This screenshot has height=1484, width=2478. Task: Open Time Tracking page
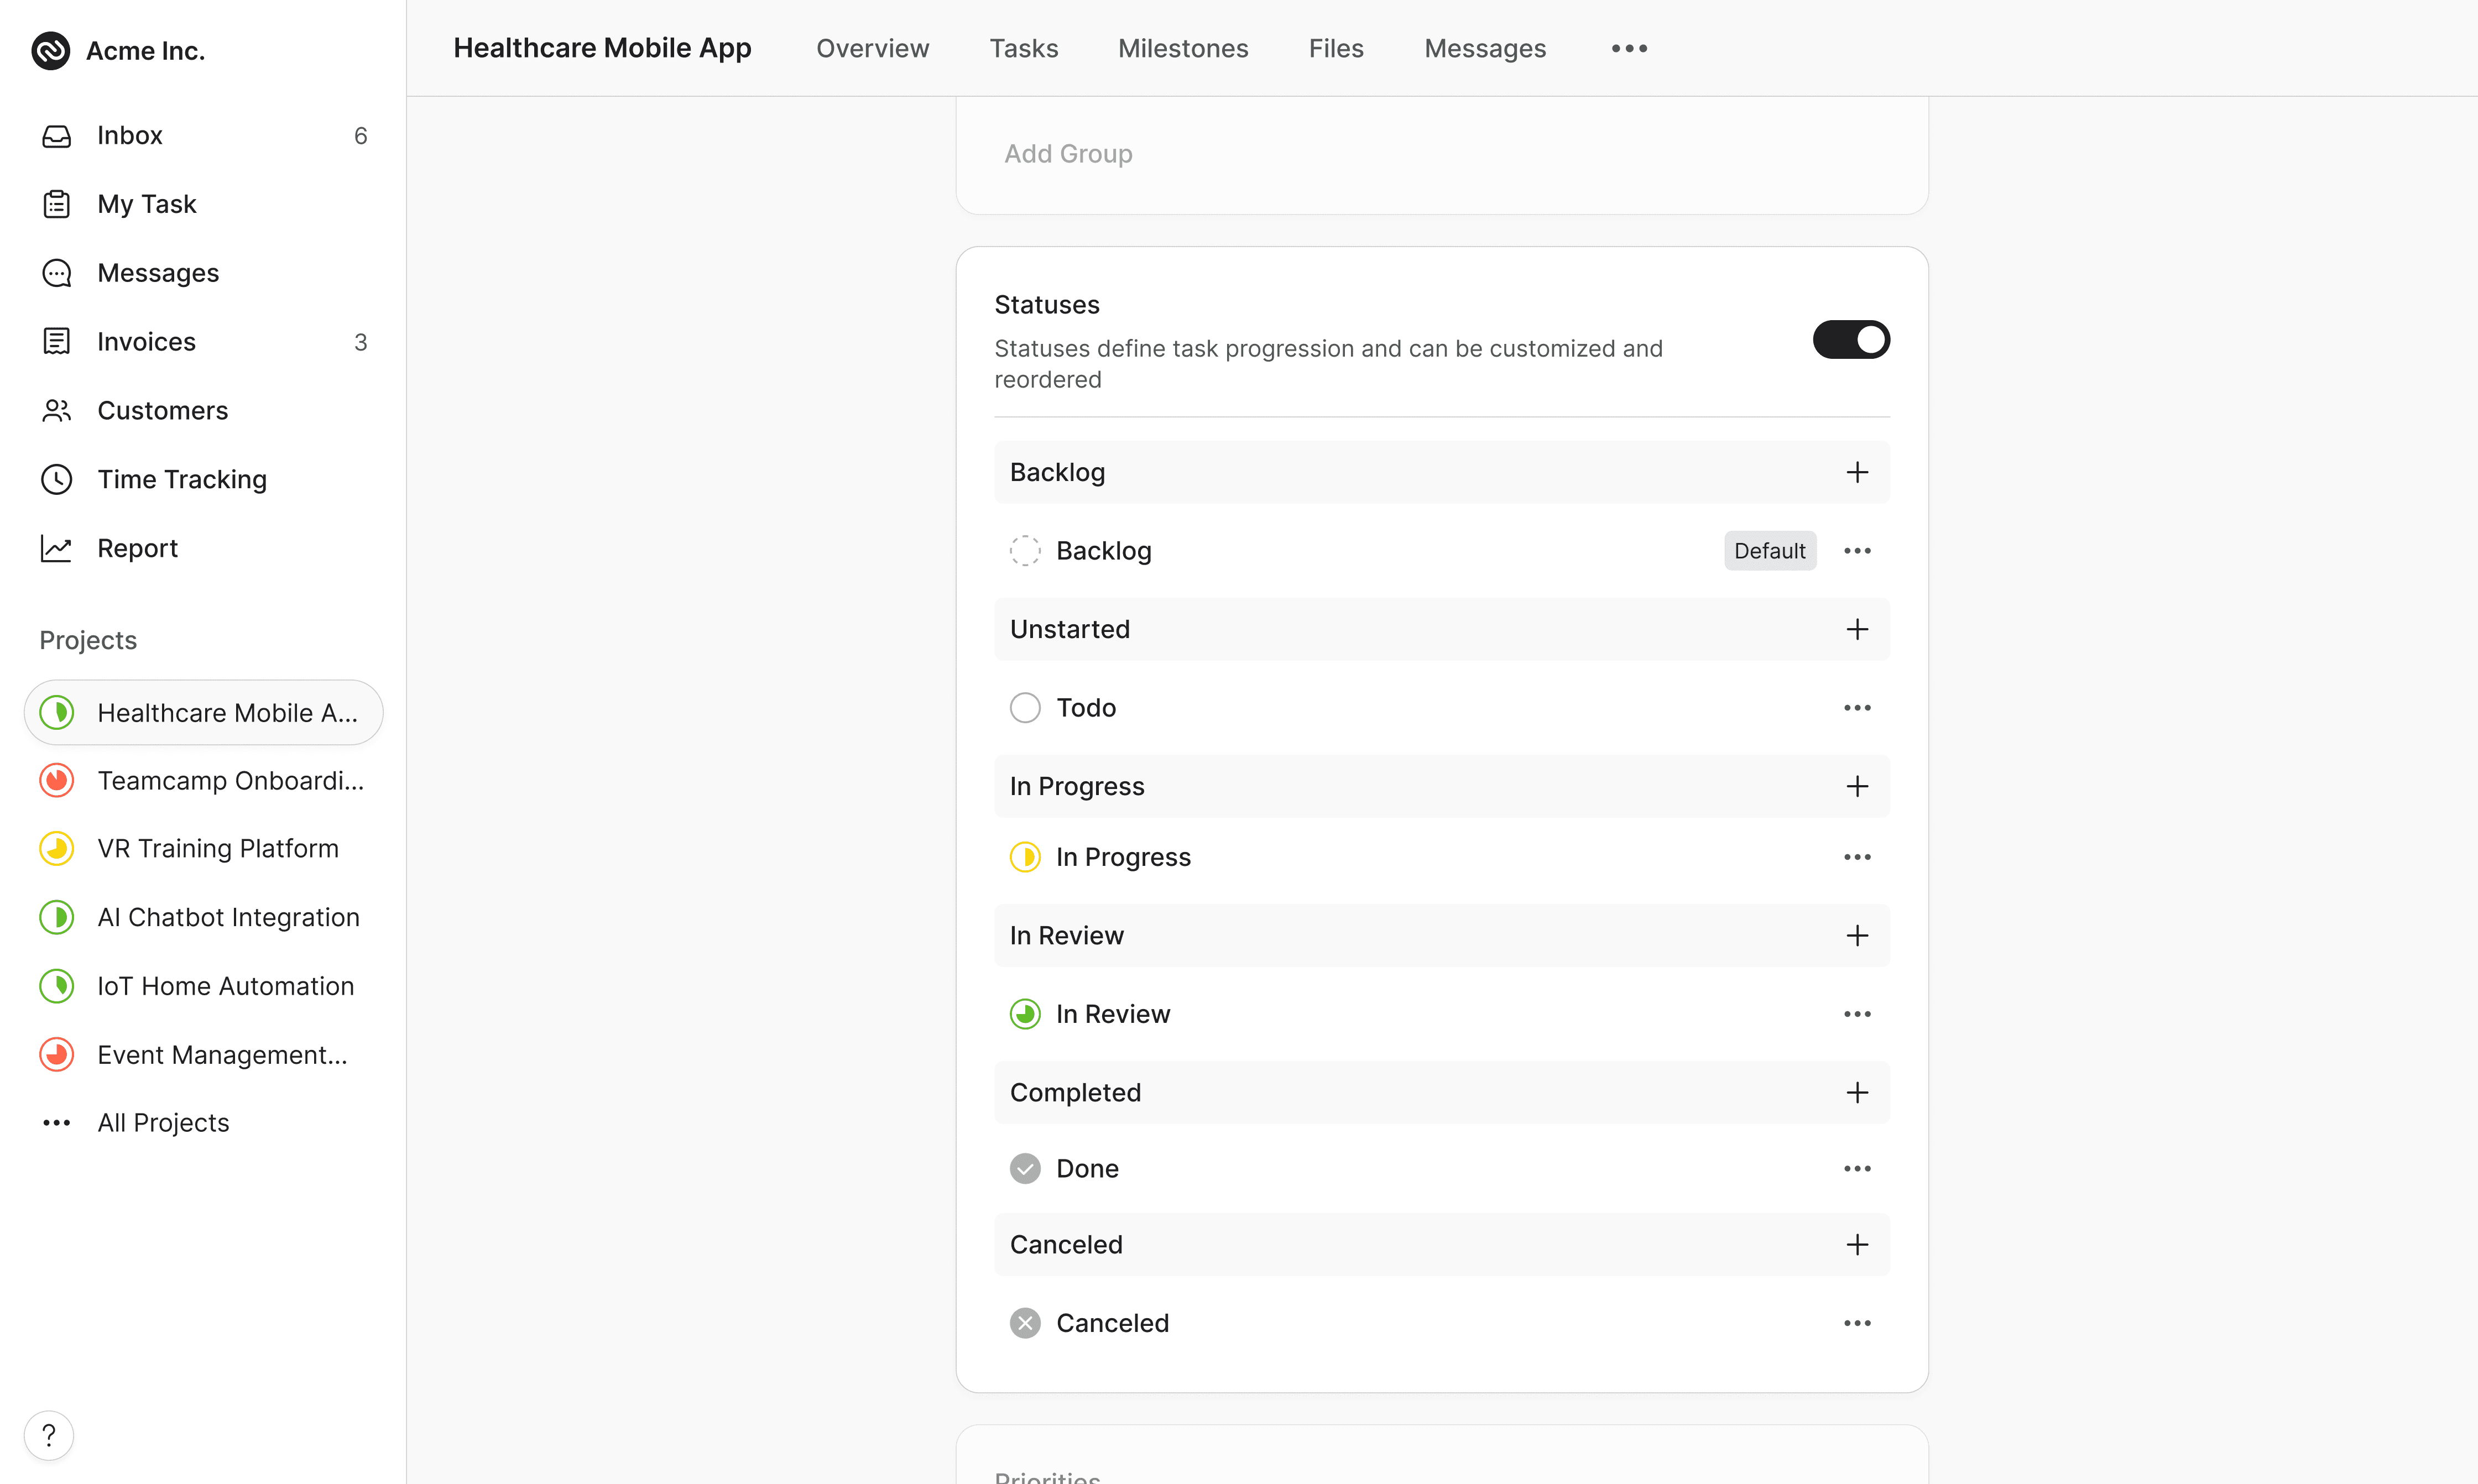(x=204, y=480)
